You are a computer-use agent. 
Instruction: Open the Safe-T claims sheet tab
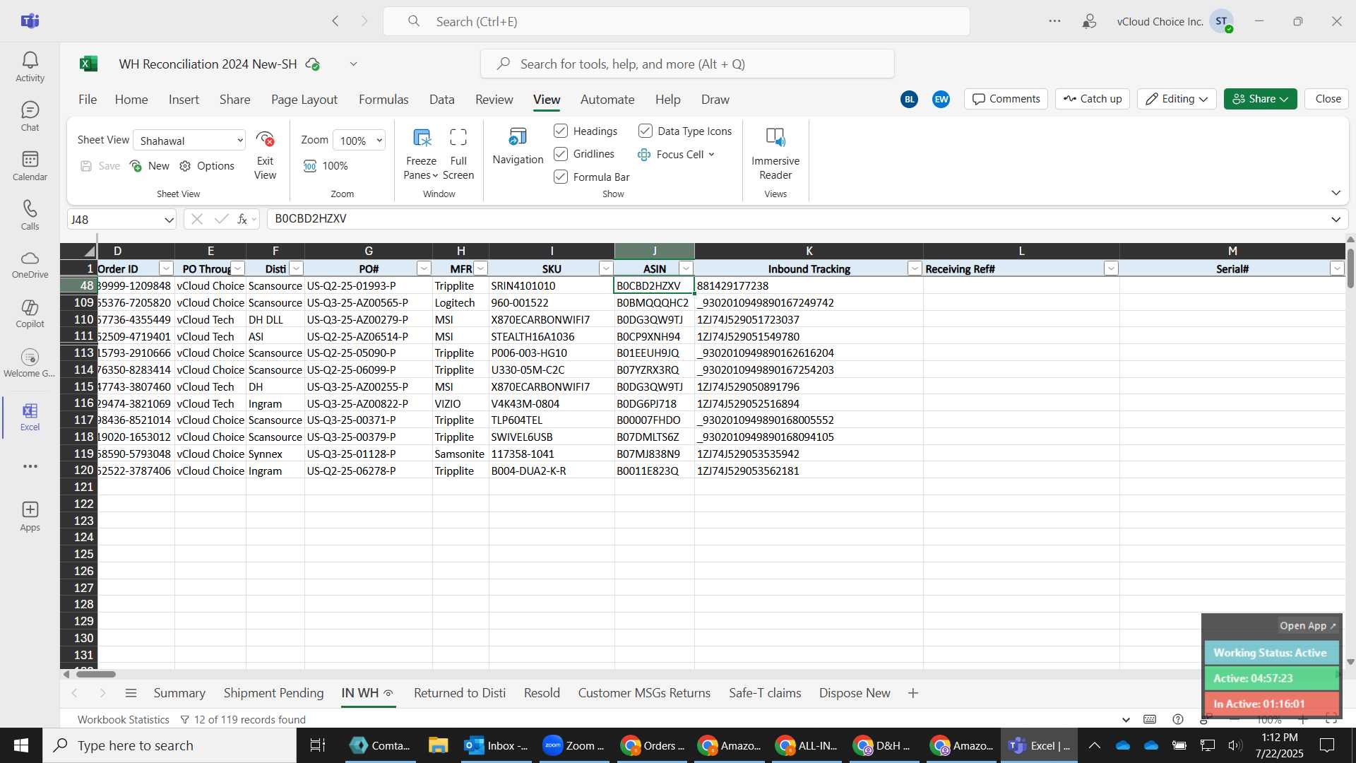coord(765,694)
